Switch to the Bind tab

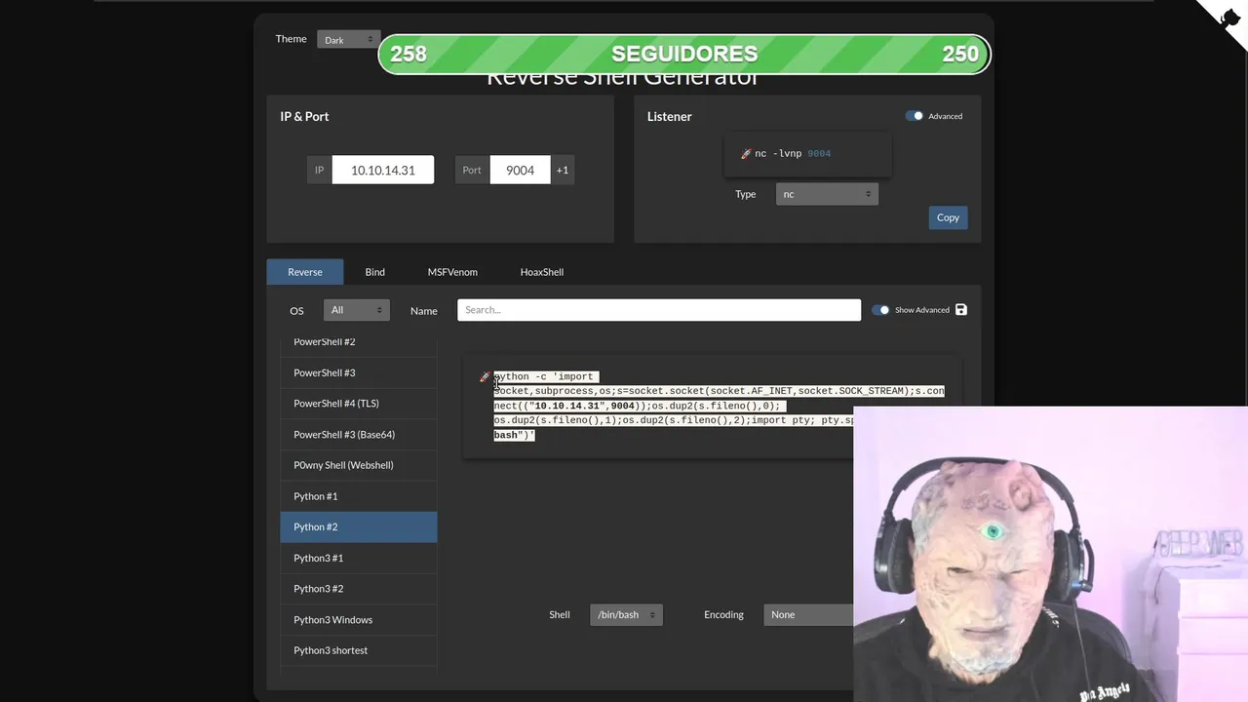[x=375, y=272]
